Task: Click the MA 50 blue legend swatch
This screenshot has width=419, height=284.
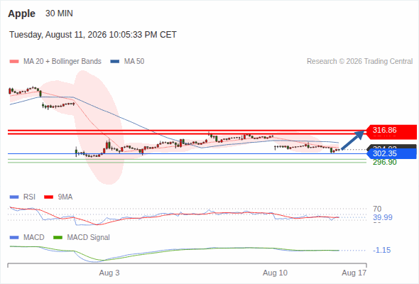Action: 115,62
